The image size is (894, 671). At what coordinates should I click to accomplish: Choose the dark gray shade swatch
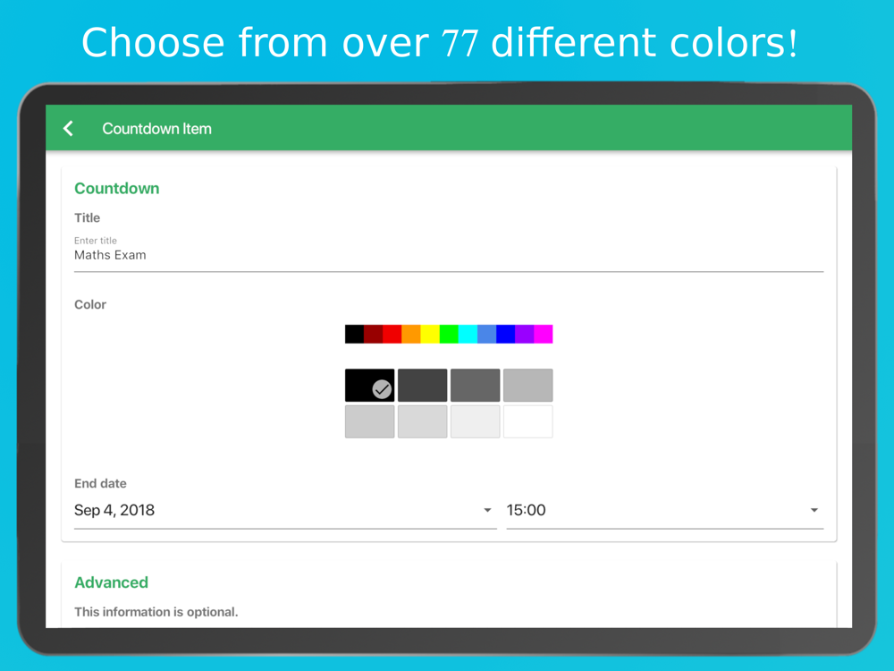point(423,385)
